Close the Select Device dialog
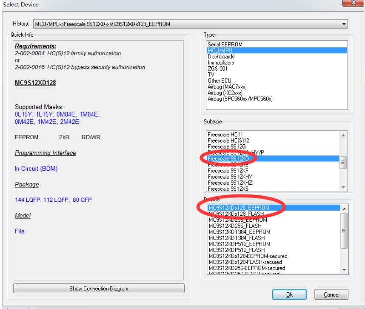This screenshot has width=365, height=309. (354, 3)
